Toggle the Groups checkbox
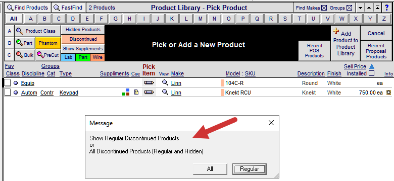The height and width of the screenshot is (181, 394). coord(349,8)
